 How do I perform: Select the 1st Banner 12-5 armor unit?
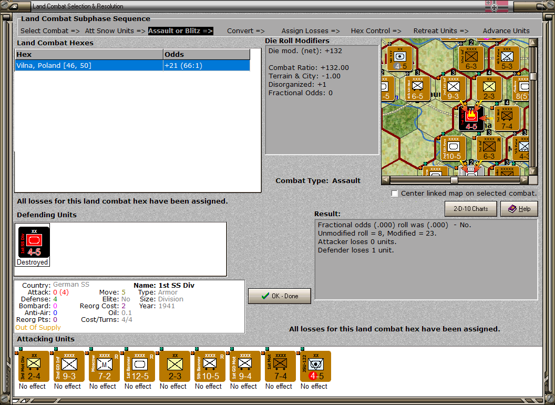(139, 367)
